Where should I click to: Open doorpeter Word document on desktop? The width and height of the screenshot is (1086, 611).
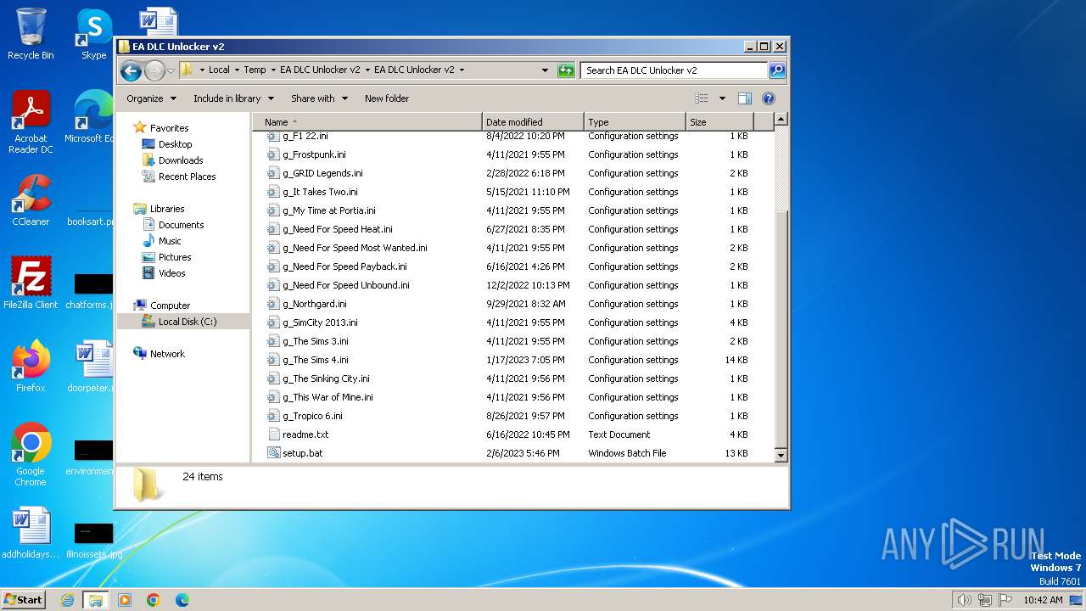point(92,366)
